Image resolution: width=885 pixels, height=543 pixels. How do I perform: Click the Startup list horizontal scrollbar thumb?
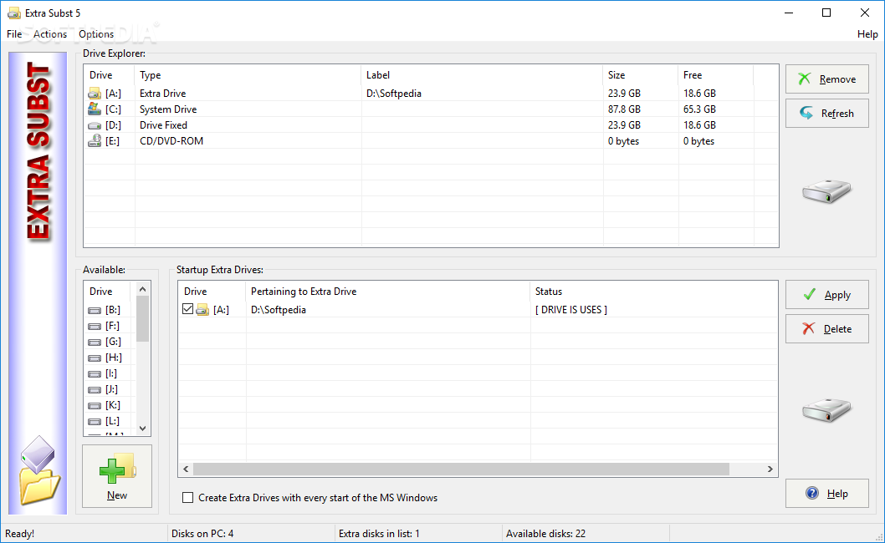(x=461, y=469)
